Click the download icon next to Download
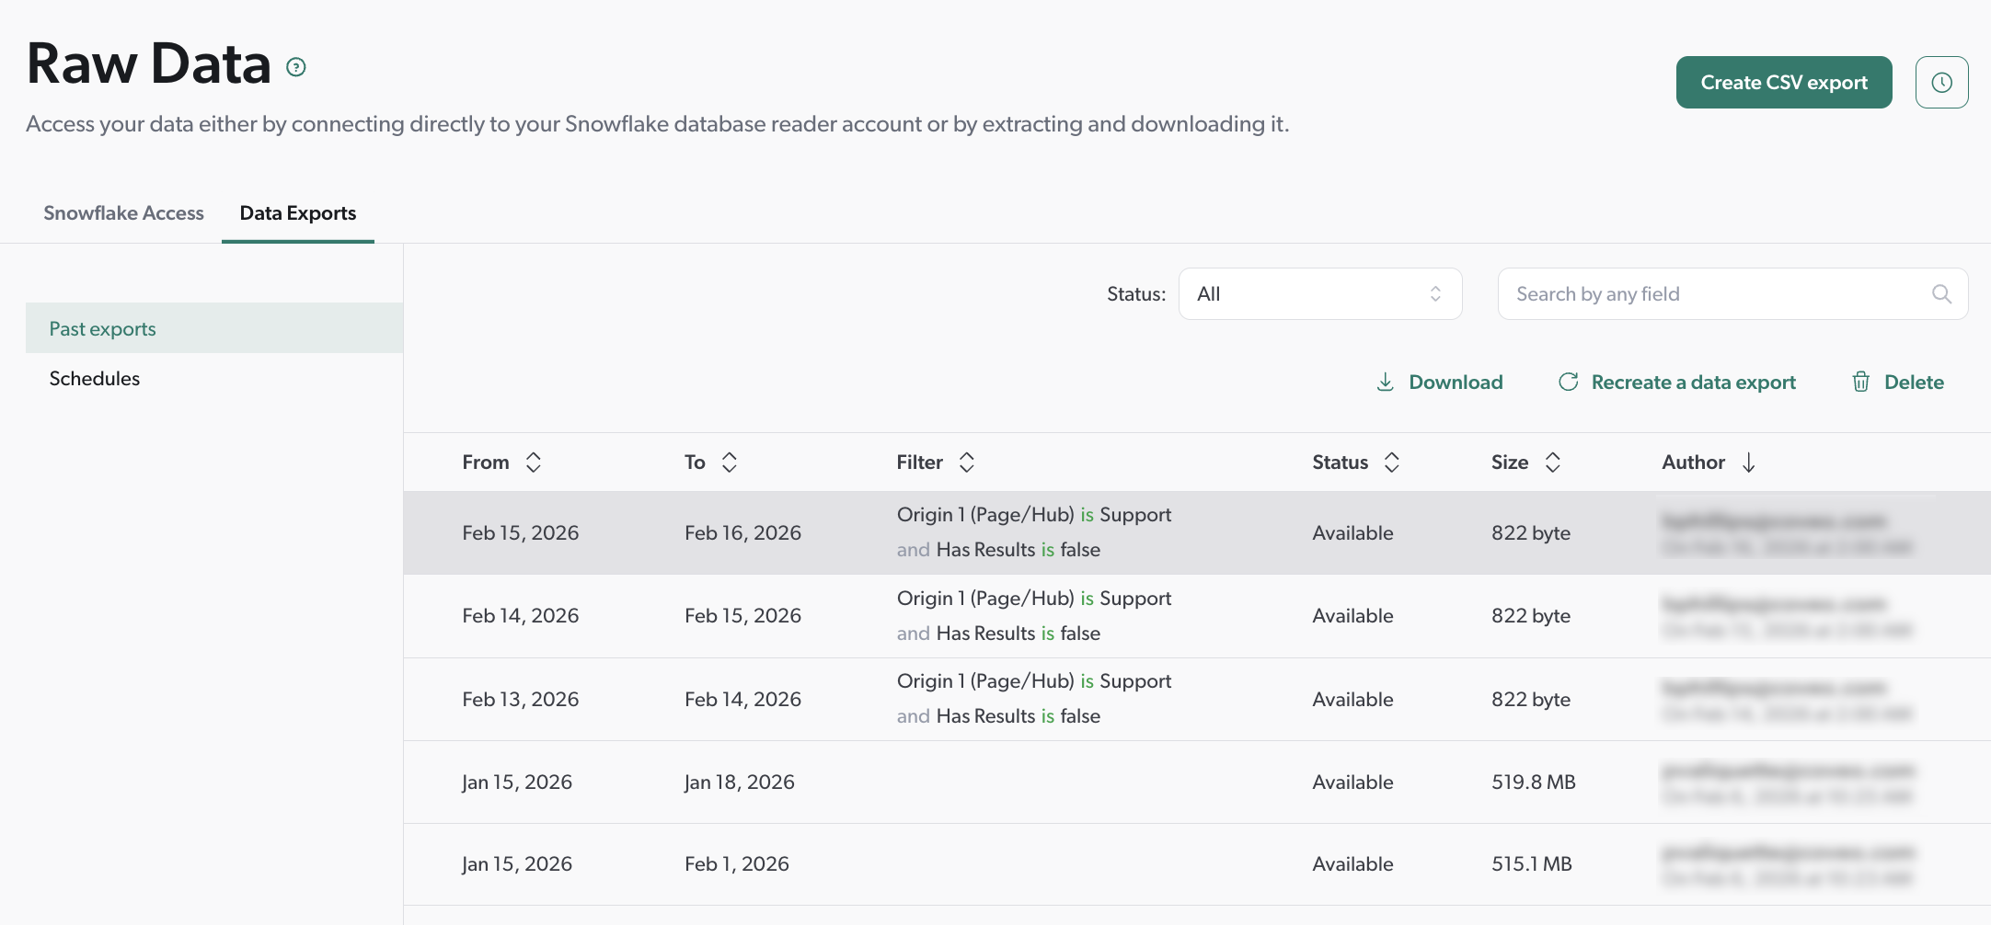This screenshot has height=925, width=1991. 1385,382
